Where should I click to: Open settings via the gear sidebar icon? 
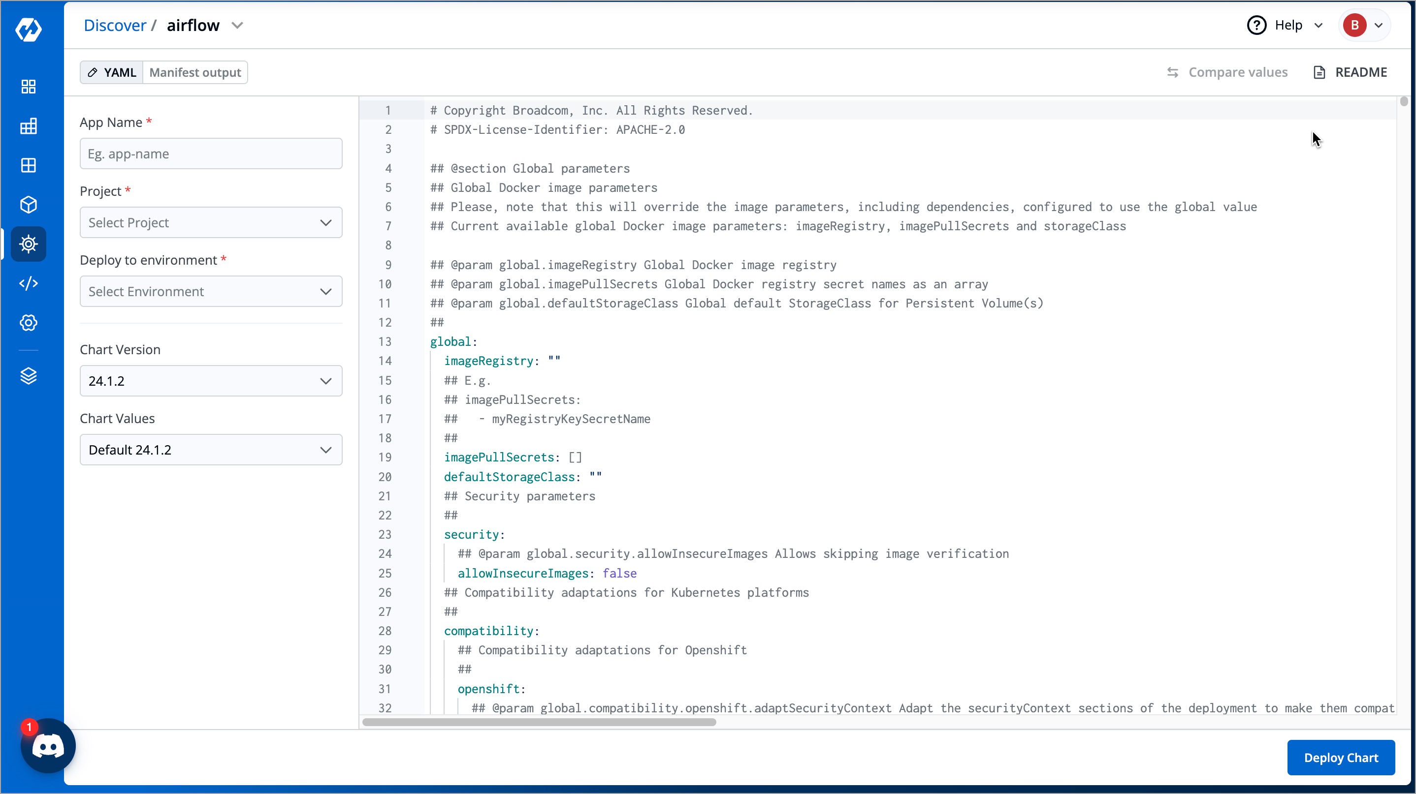(28, 323)
